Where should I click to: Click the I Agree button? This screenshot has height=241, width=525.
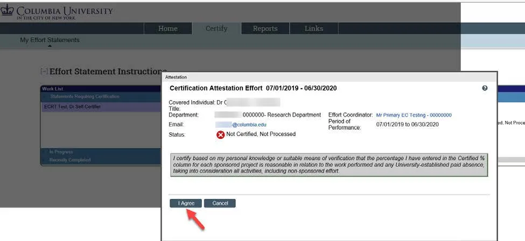pos(186,203)
